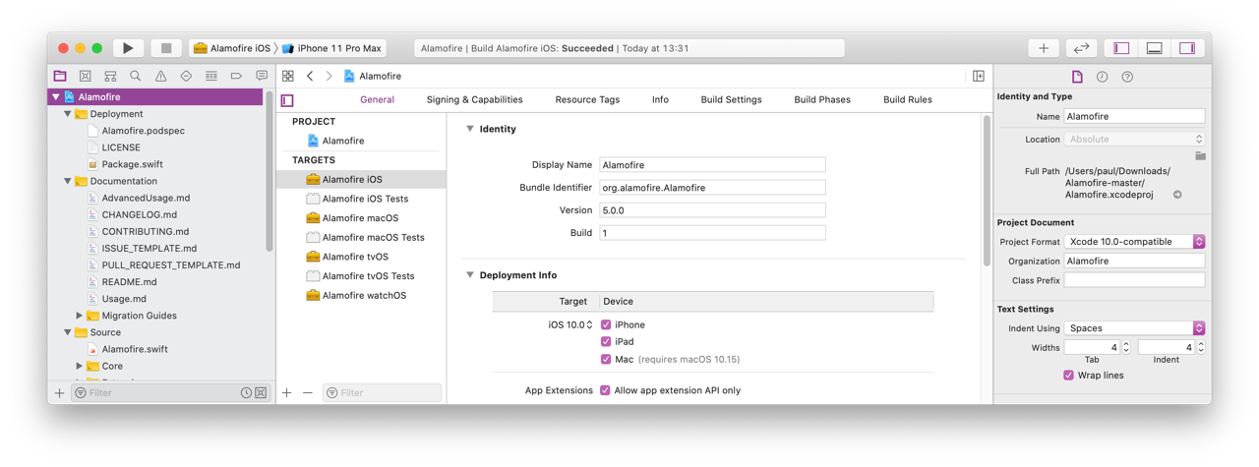Uncheck the Mac device checkbox
This screenshot has height=467, width=1259.
pyautogui.click(x=606, y=360)
